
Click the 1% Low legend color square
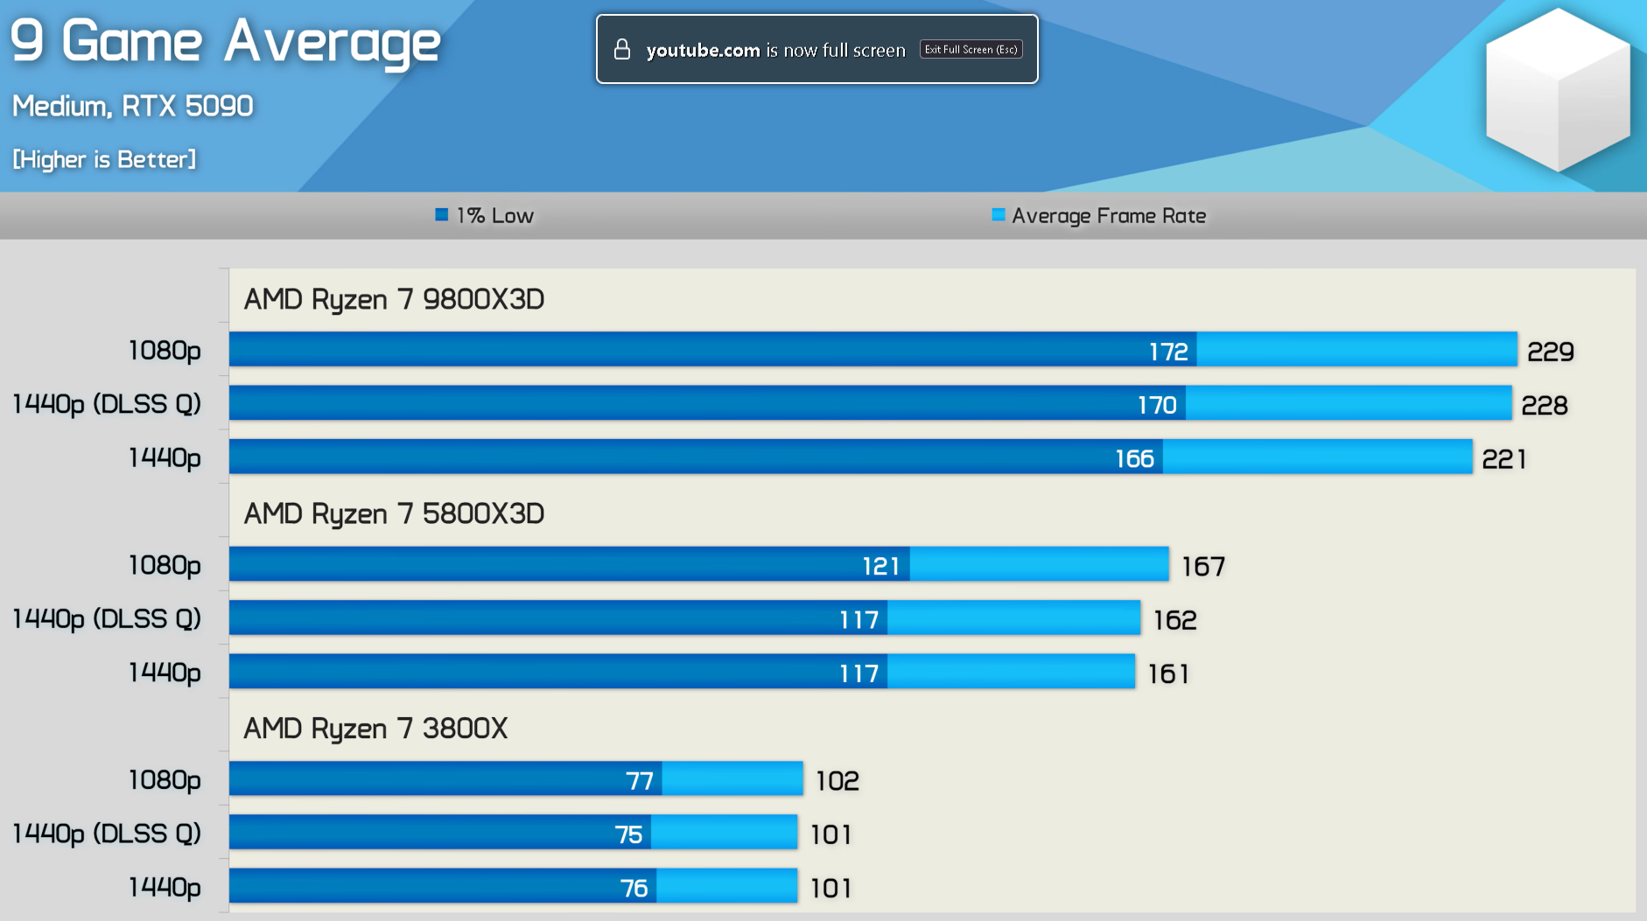(x=442, y=215)
